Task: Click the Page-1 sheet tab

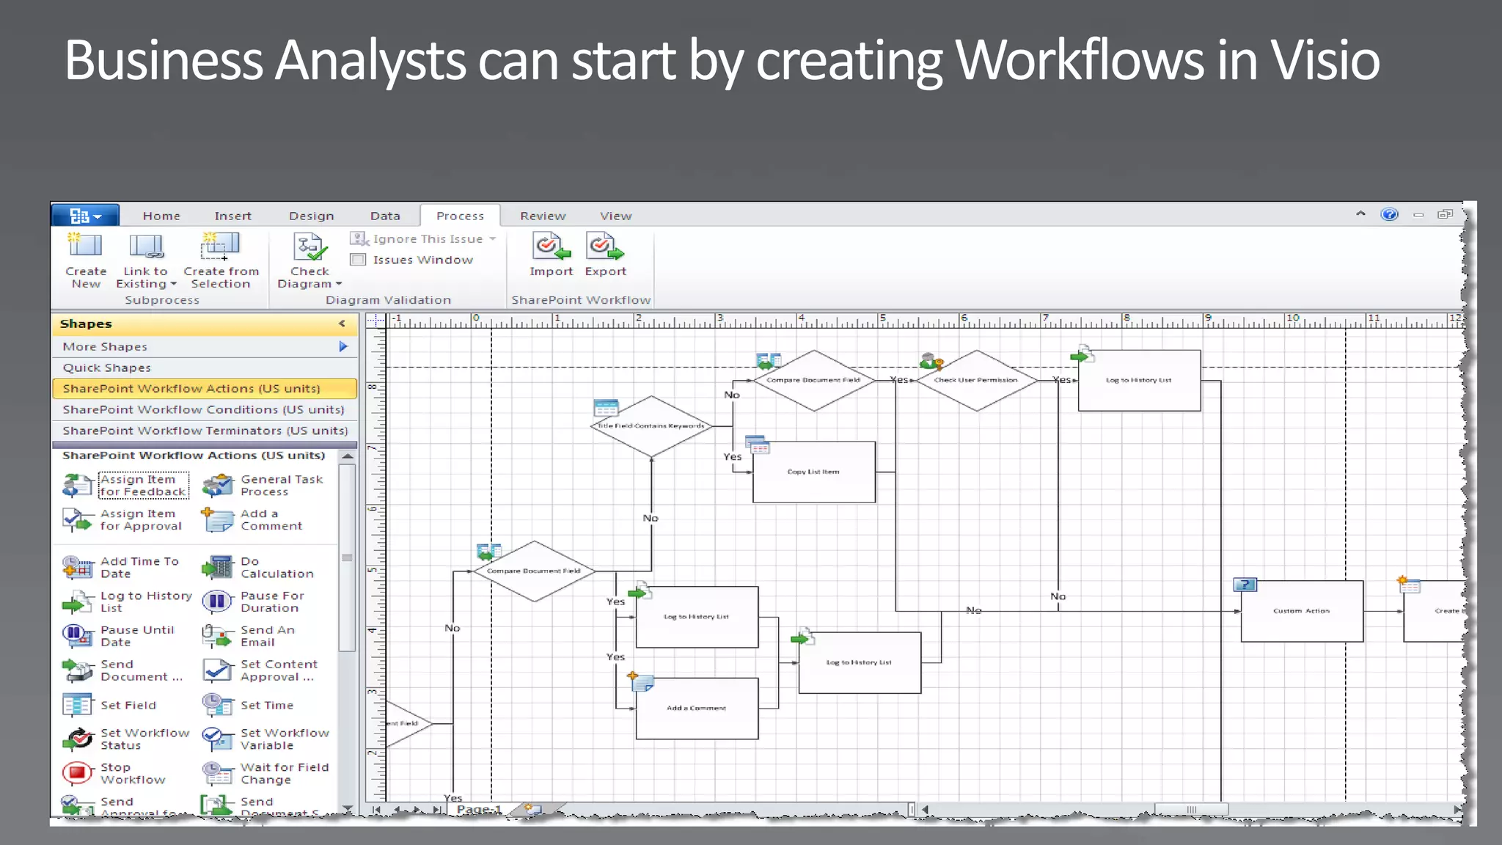Action: [x=479, y=809]
